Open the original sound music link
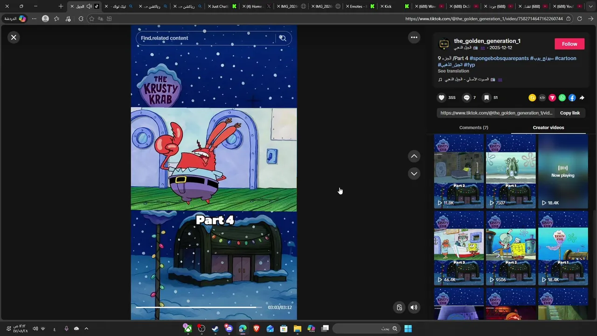Screen dimensions: 597x336 (x=470, y=79)
